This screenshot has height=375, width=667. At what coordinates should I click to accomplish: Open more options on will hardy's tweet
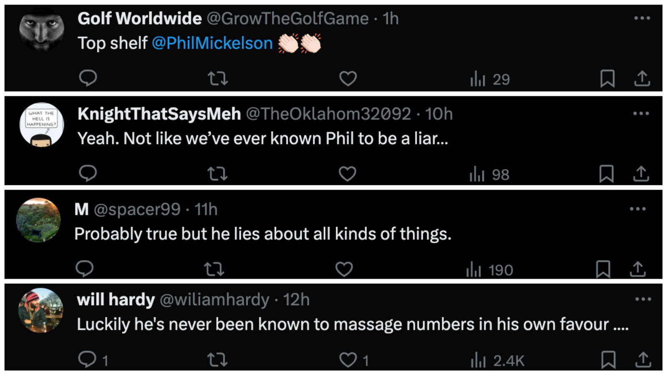coord(643,299)
